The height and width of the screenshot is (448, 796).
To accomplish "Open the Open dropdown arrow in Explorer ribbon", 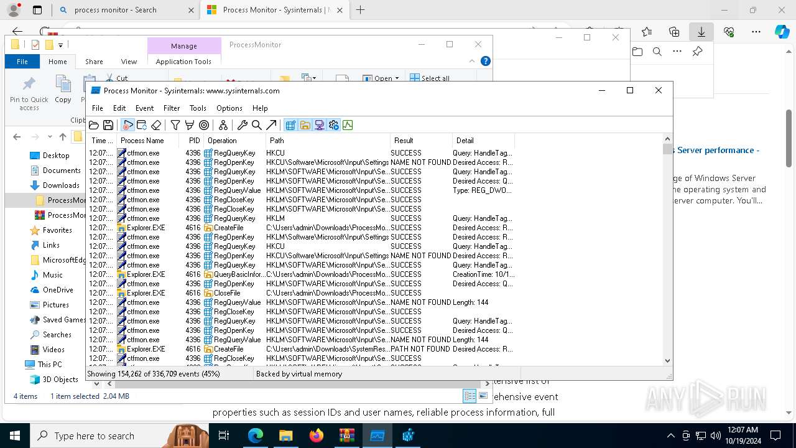I will click(x=397, y=78).
